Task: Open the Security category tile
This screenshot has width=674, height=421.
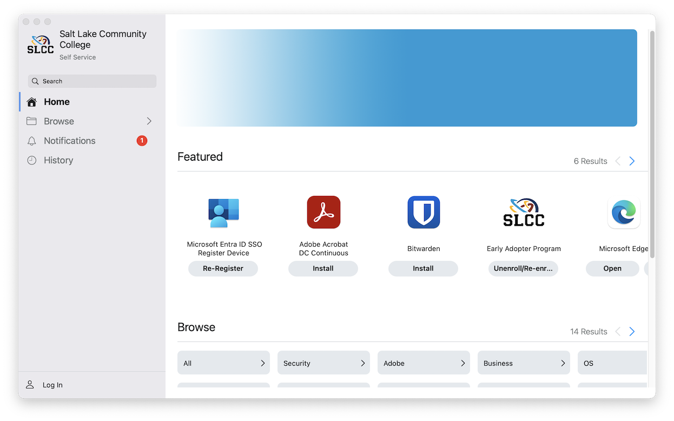Action: click(x=323, y=363)
